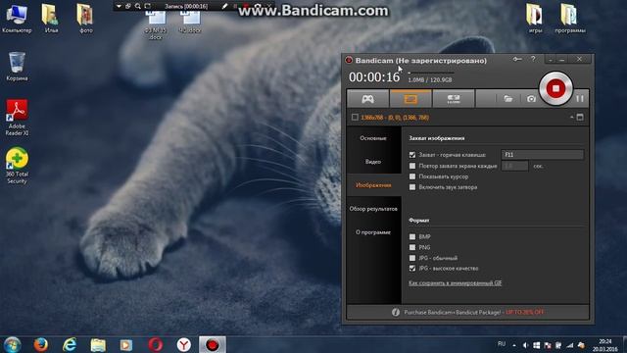
Task: Open the Видео settings tab
Action: (373, 162)
